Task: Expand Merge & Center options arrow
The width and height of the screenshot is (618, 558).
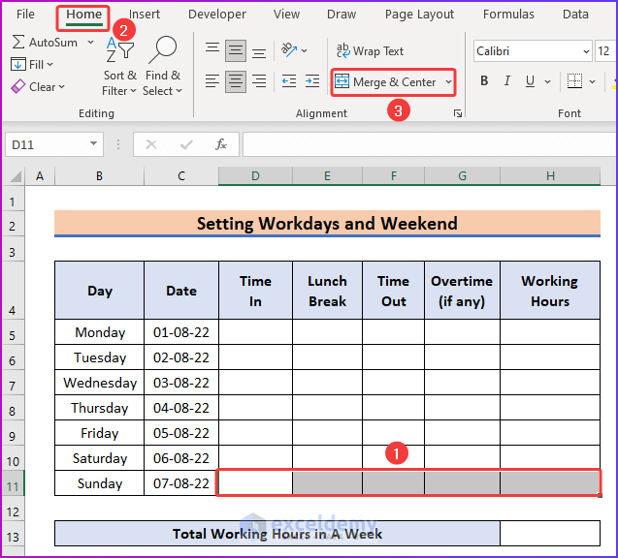Action: pyautogui.click(x=448, y=81)
